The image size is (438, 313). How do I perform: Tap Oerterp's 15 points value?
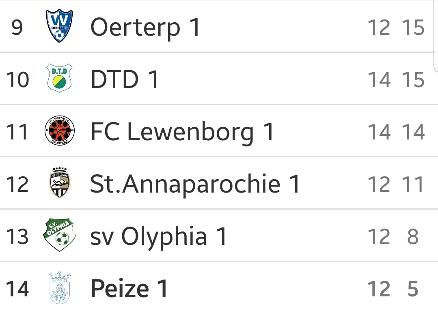413,27
